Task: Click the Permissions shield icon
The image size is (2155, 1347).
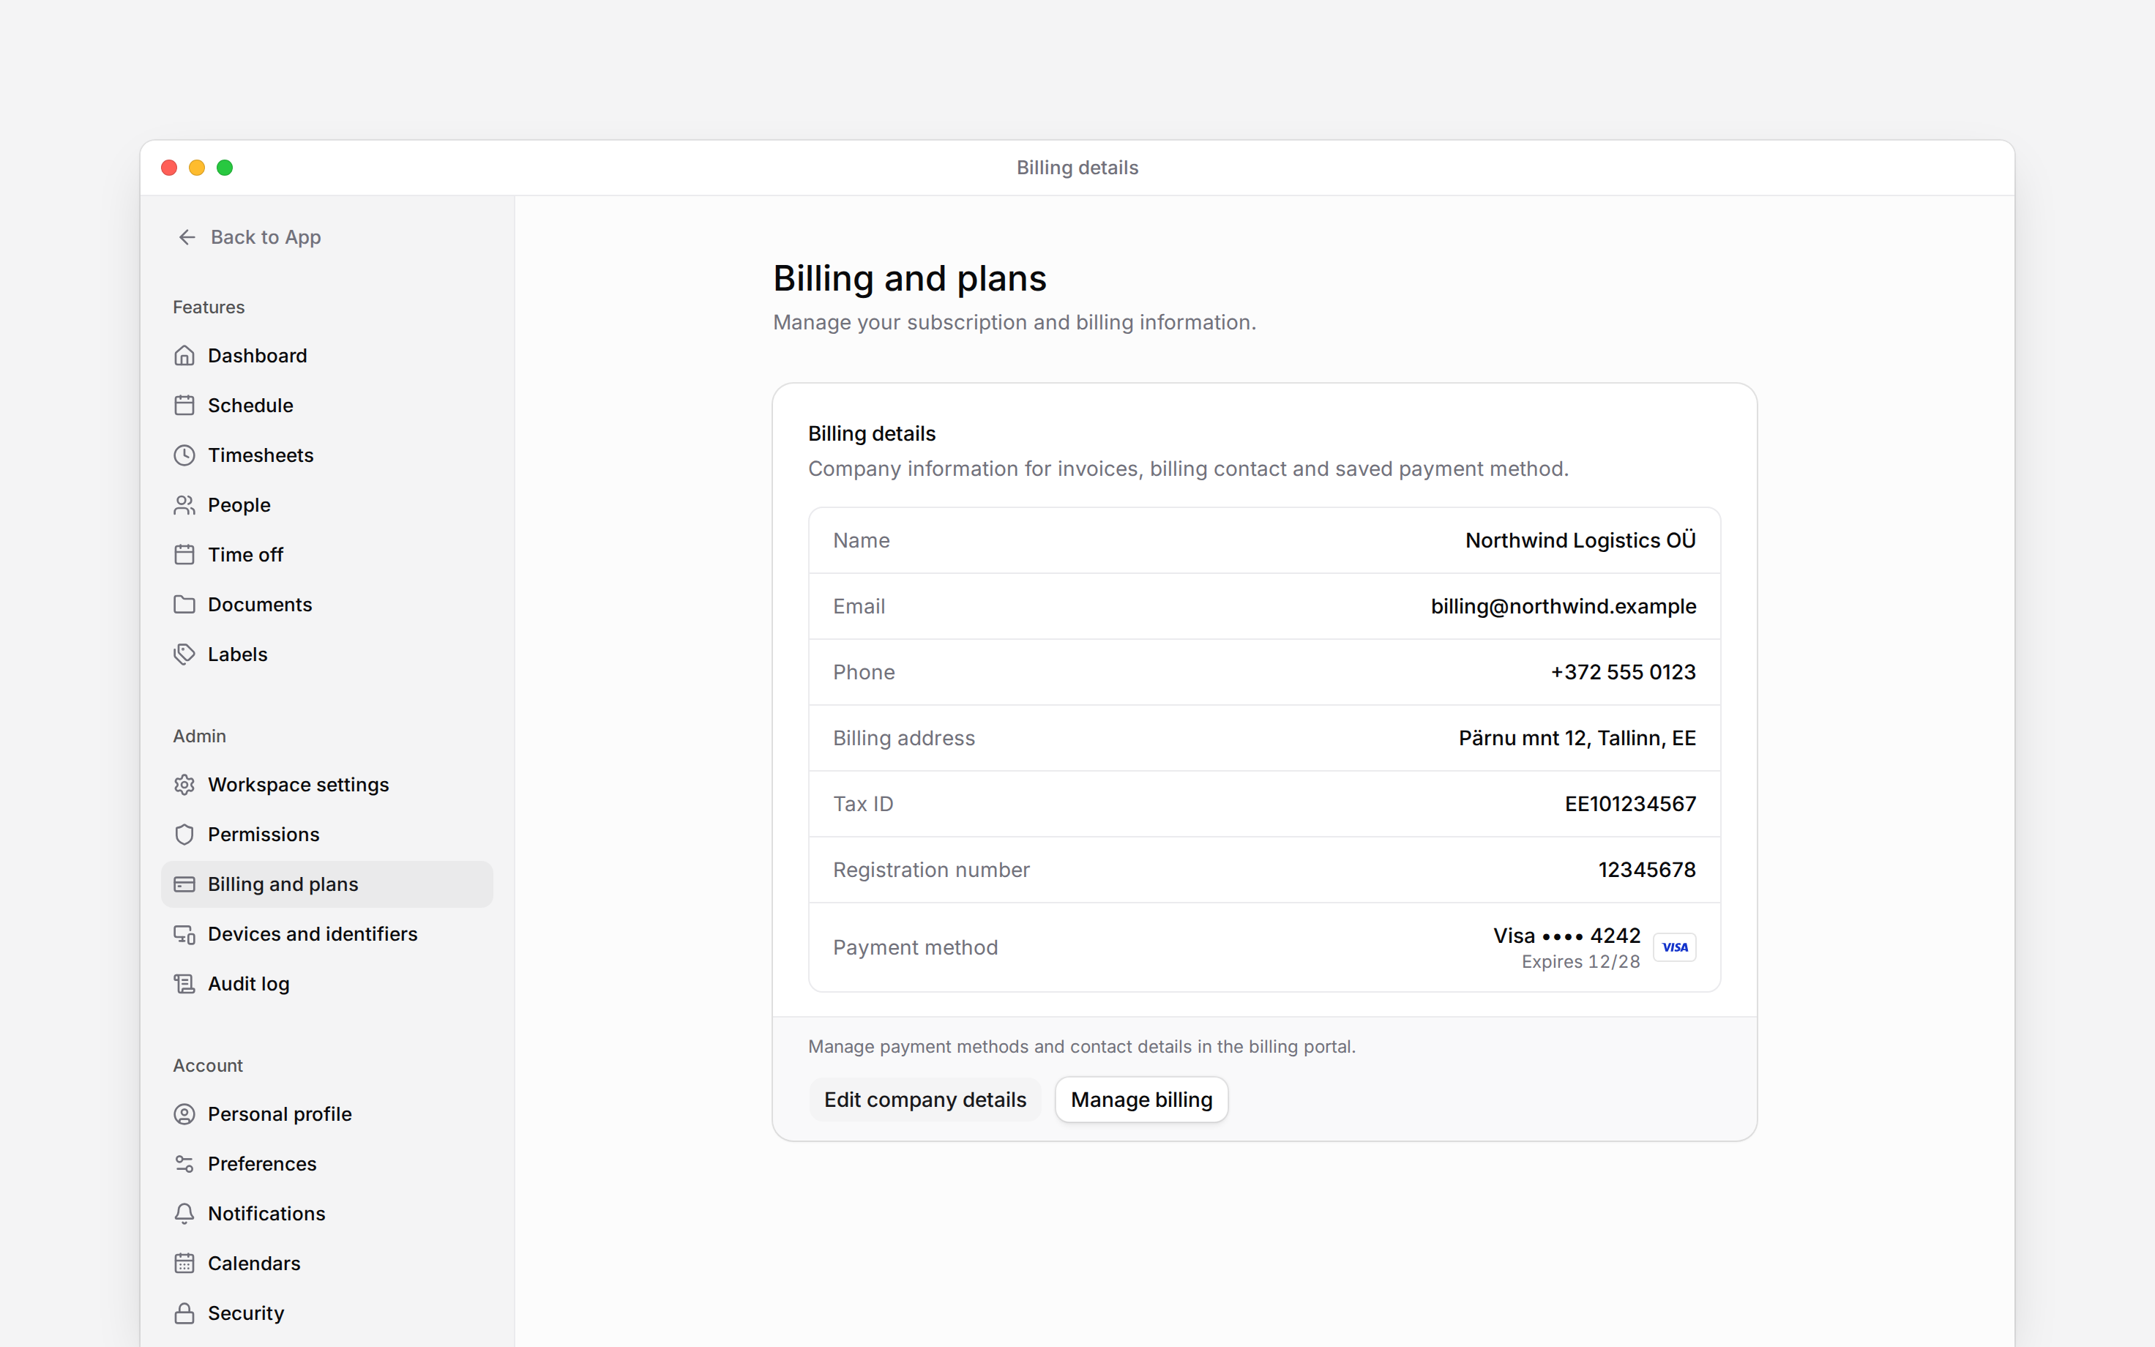Action: pos(184,835)
